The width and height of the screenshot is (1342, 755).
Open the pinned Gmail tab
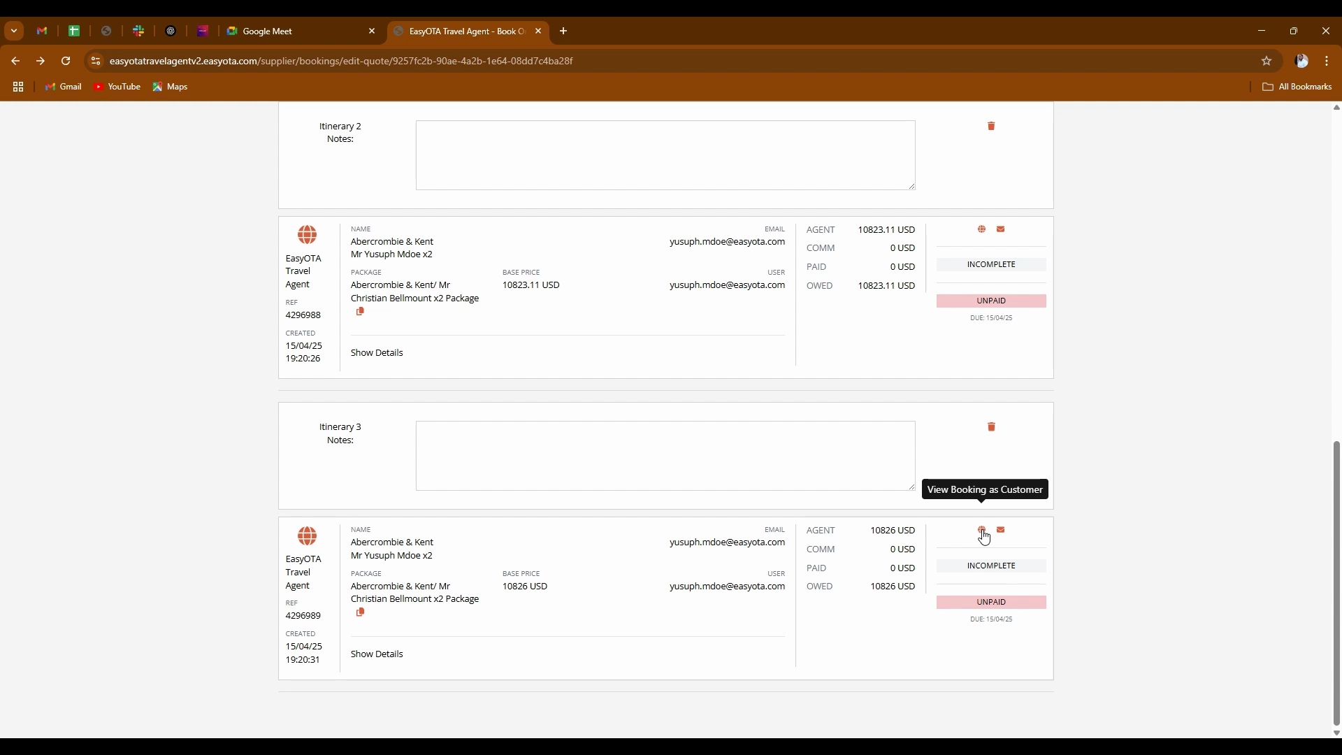[42, 31]
